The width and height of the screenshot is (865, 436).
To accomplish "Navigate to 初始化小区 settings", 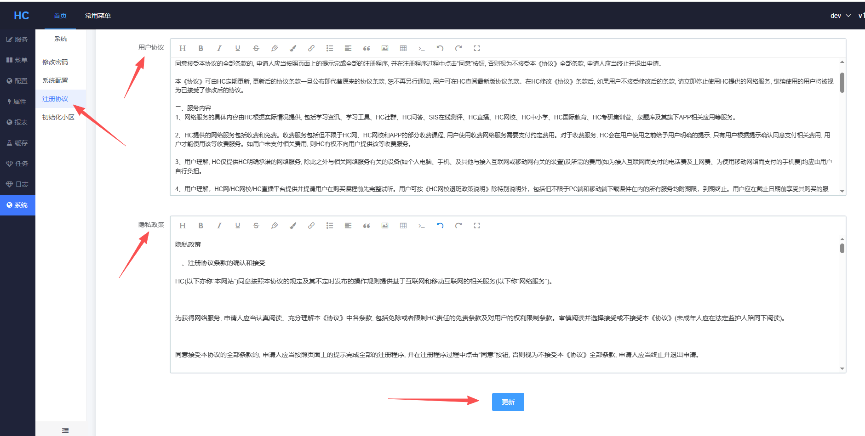I will pyautogui.click(x=57, y=117).
